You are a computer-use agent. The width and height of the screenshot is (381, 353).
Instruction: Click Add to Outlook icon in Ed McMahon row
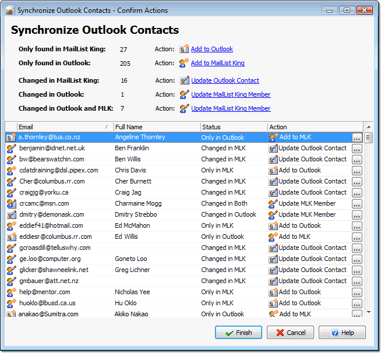tap(273, 225)
